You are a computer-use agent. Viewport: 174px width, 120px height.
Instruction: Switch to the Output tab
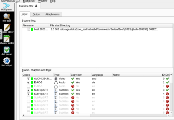36,14
